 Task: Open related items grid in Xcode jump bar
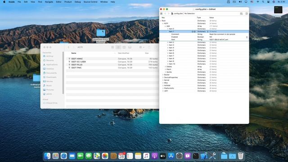161,13
